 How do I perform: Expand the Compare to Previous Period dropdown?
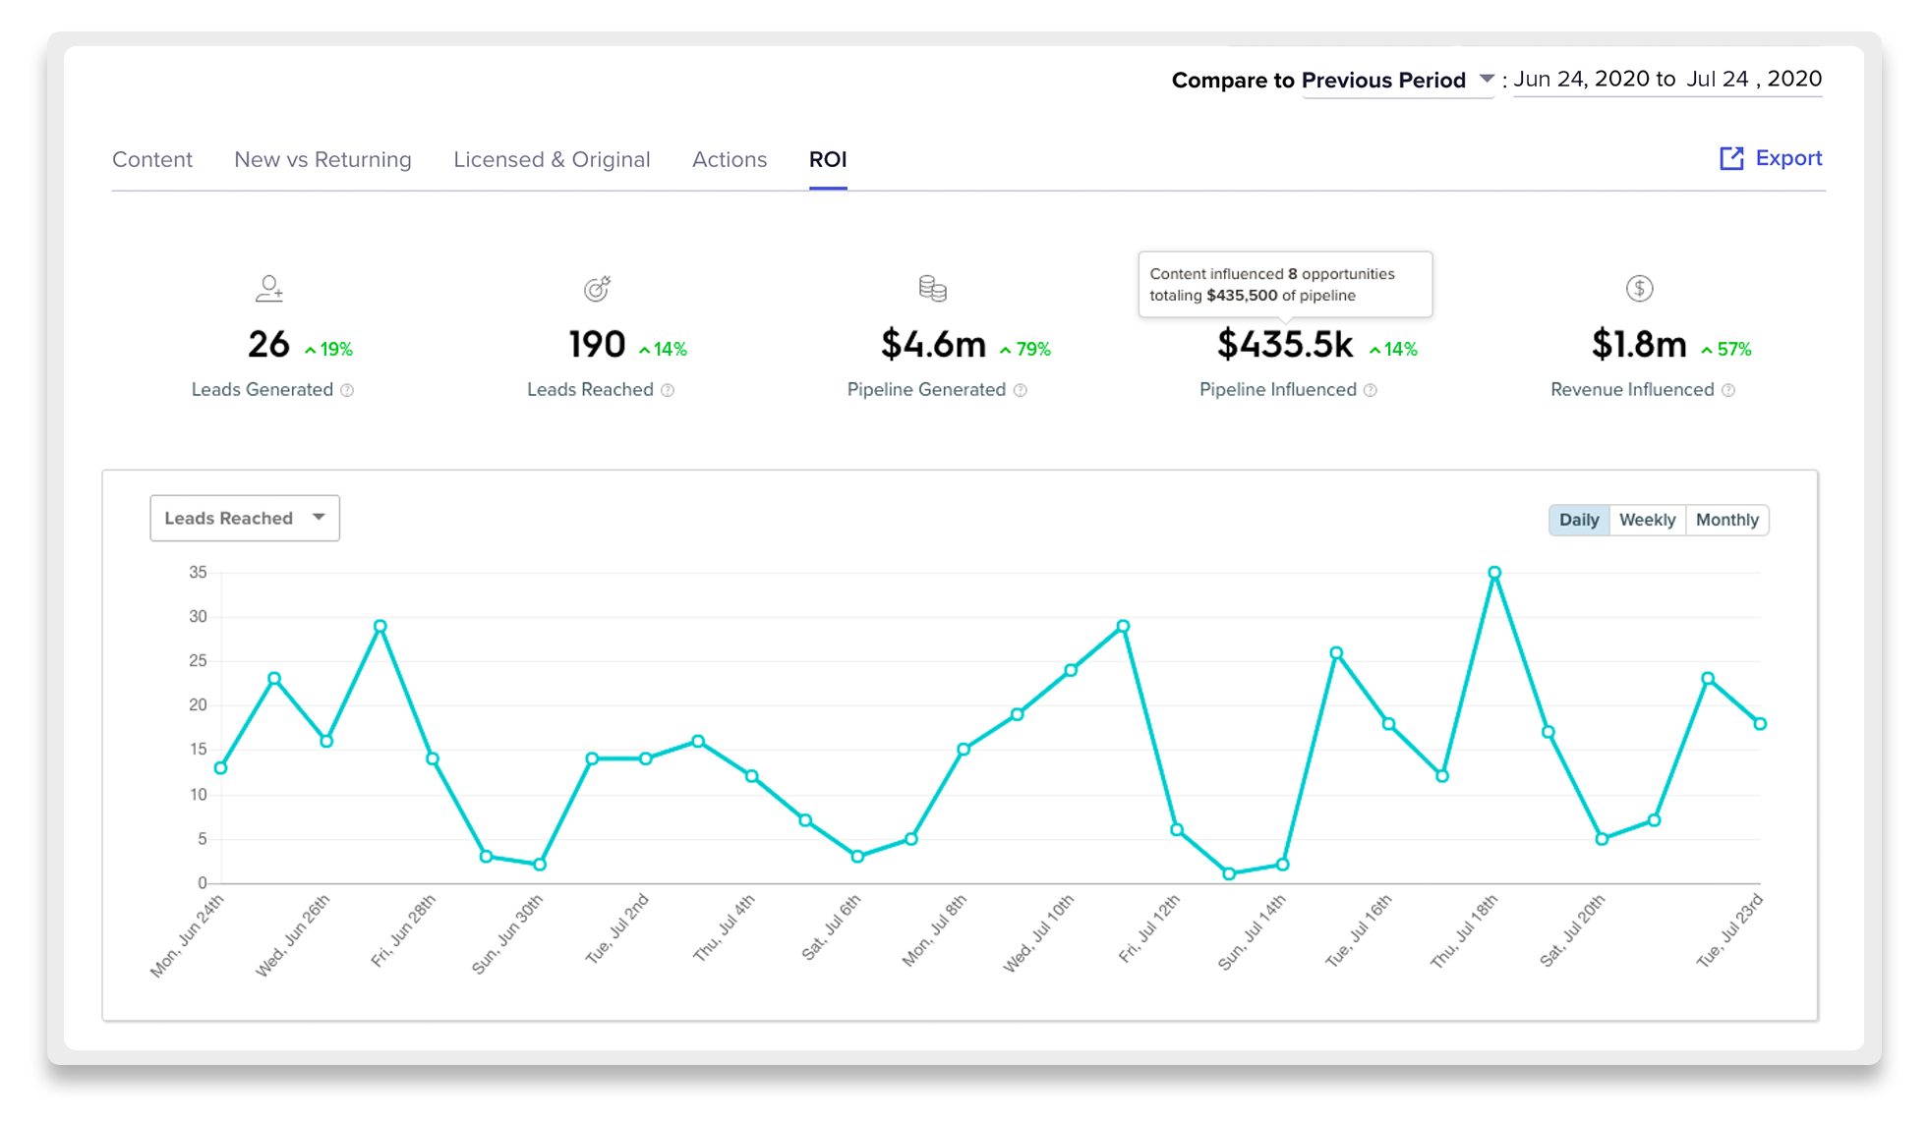click(1397, 80)
